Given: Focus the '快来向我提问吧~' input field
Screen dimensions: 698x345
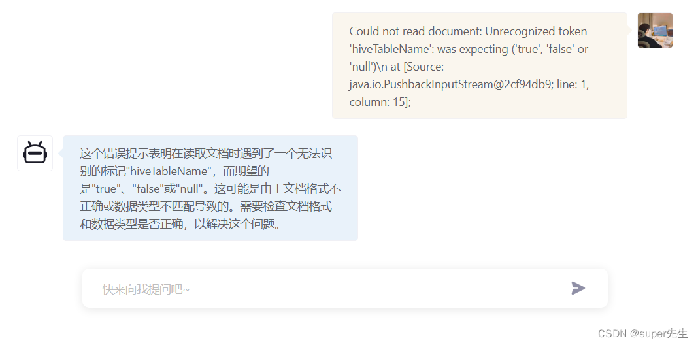Looking at the screenshot, I should click(x=345, y=288).
